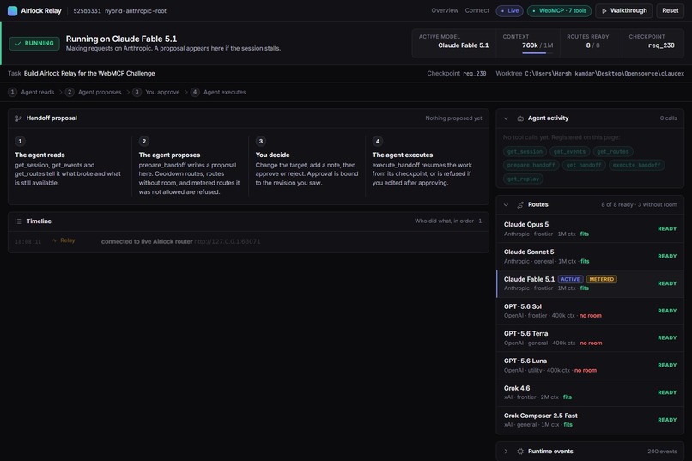Collapse the Routes panel

(507, 204)
